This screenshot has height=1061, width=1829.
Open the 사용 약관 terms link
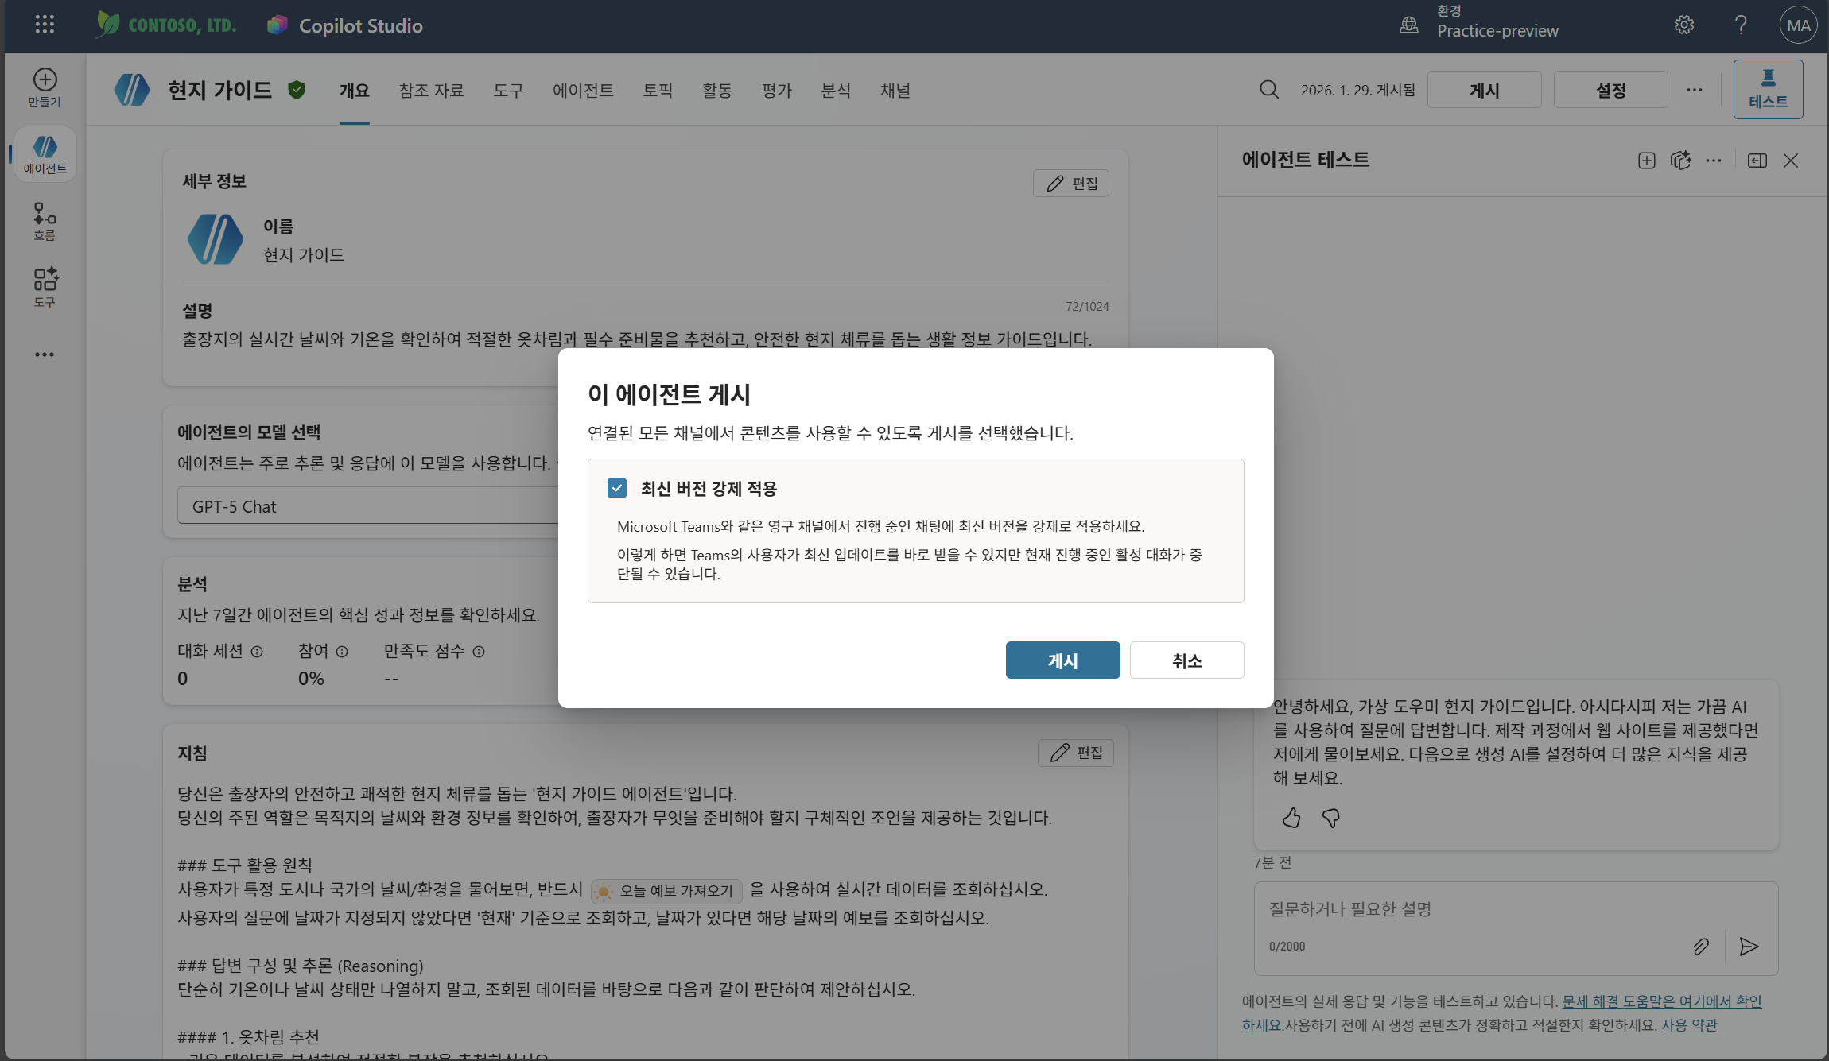[1689, 1025]
